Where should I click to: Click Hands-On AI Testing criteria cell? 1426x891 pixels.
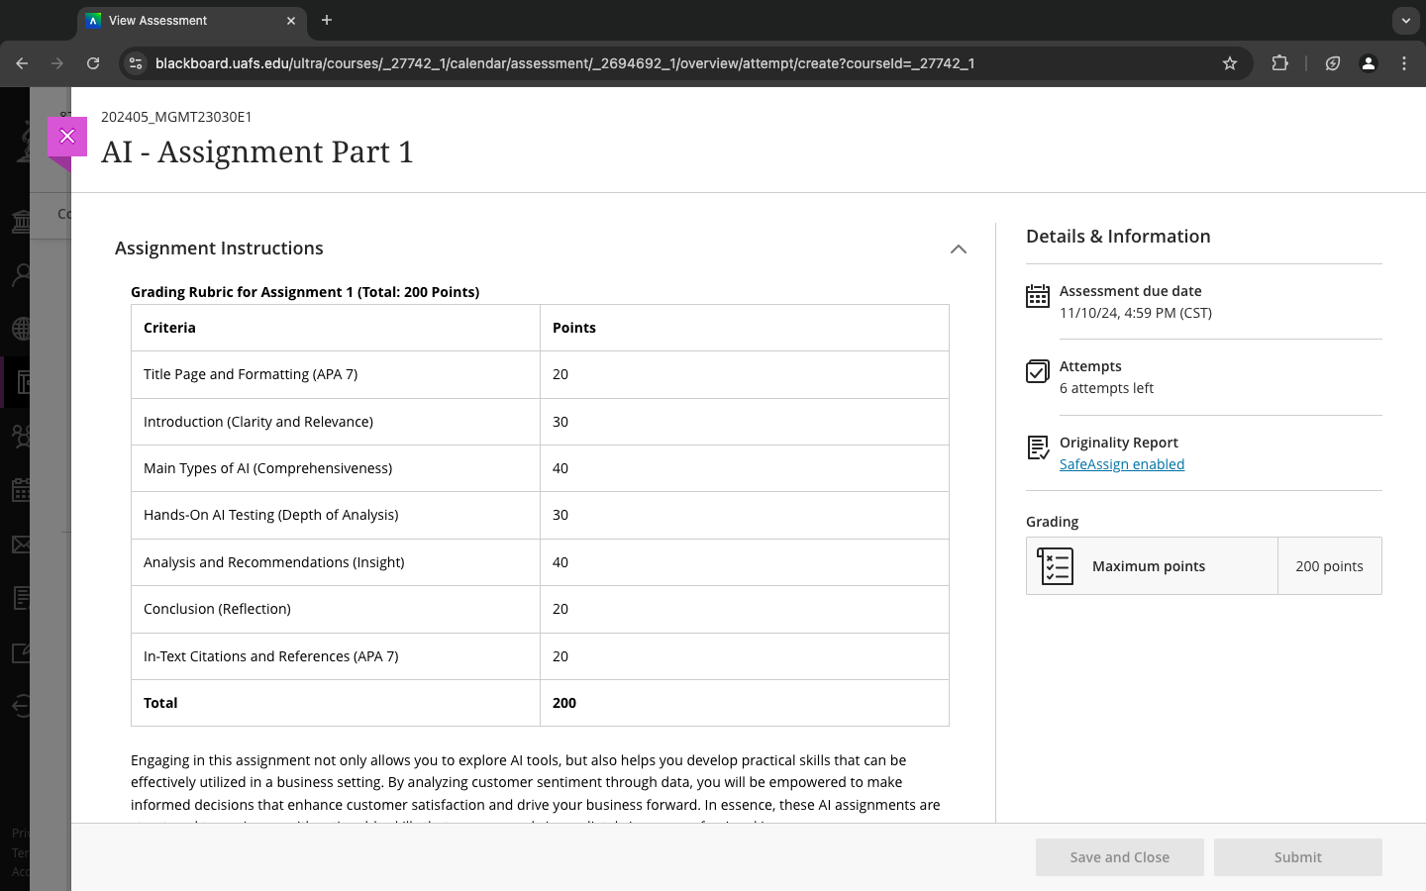pyautogui.click(x=336, y=515)
